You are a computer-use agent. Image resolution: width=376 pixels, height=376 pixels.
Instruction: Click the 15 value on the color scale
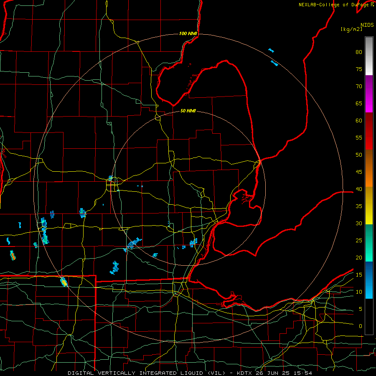359,274
